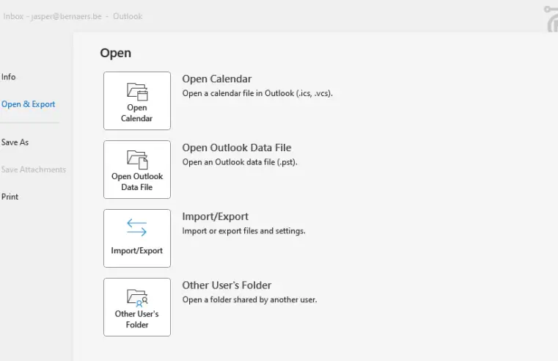The height and width of the screenshot is (361, 558).
Task: Click the Import/Export arrows button
Action: click(137, 238)
